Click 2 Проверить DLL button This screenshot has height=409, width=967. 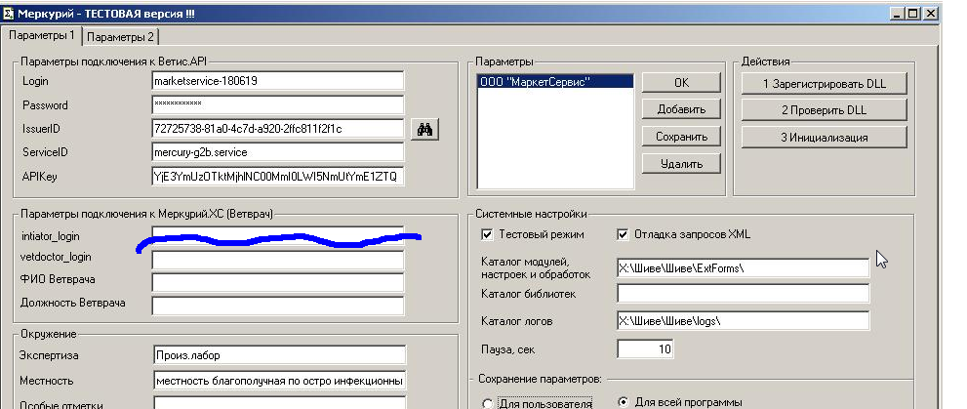coord(823,110)
